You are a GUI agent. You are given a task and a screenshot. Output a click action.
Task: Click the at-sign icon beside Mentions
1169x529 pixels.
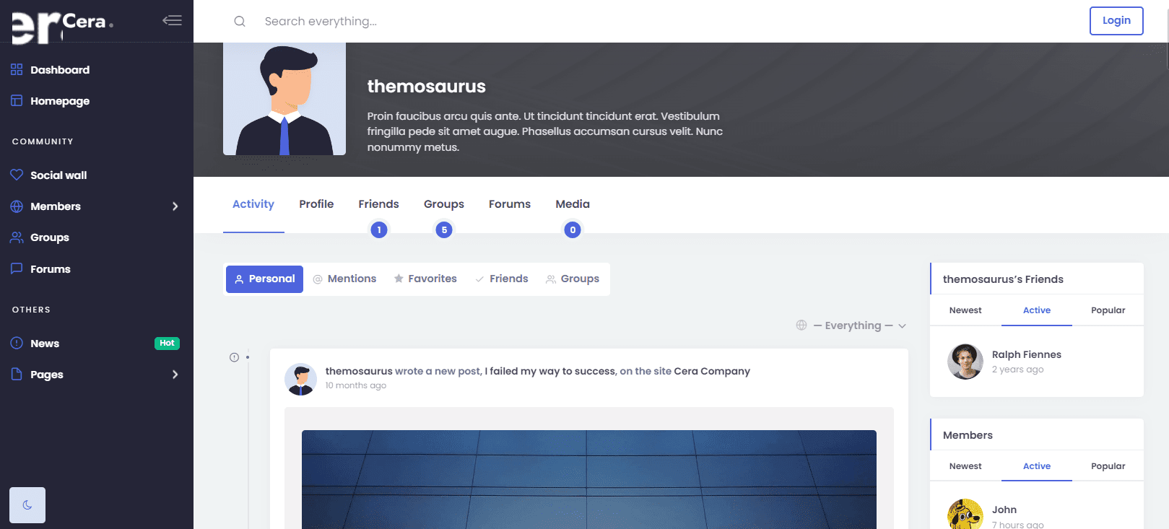tap(318, 279)
